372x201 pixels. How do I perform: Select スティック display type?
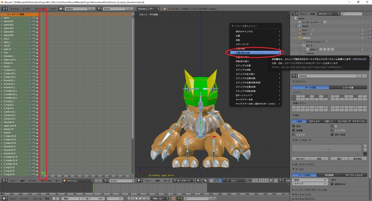(314, 121)
